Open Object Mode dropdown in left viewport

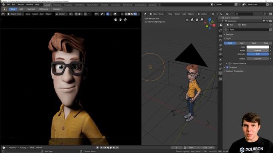click(15, 14)
